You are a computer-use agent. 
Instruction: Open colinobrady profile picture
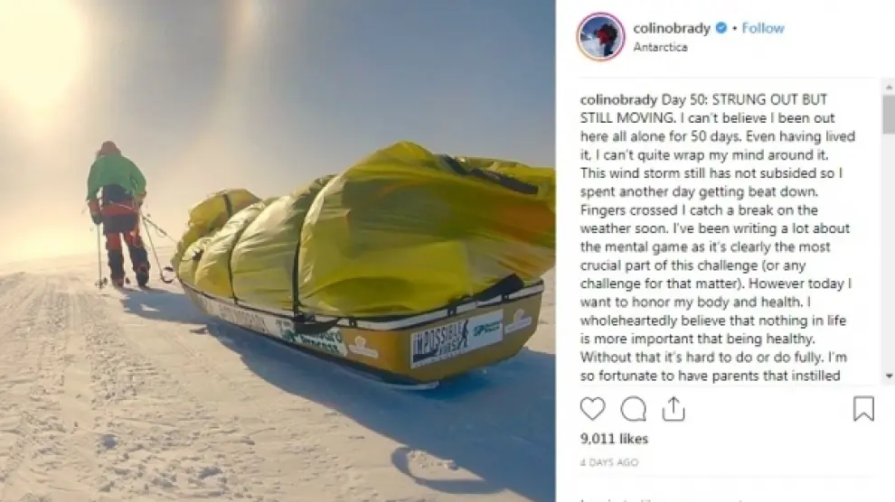(600, 36)
